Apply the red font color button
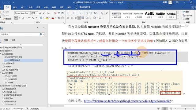The width and height of the screenshot is (196, 110). click(x=53, y=18)
